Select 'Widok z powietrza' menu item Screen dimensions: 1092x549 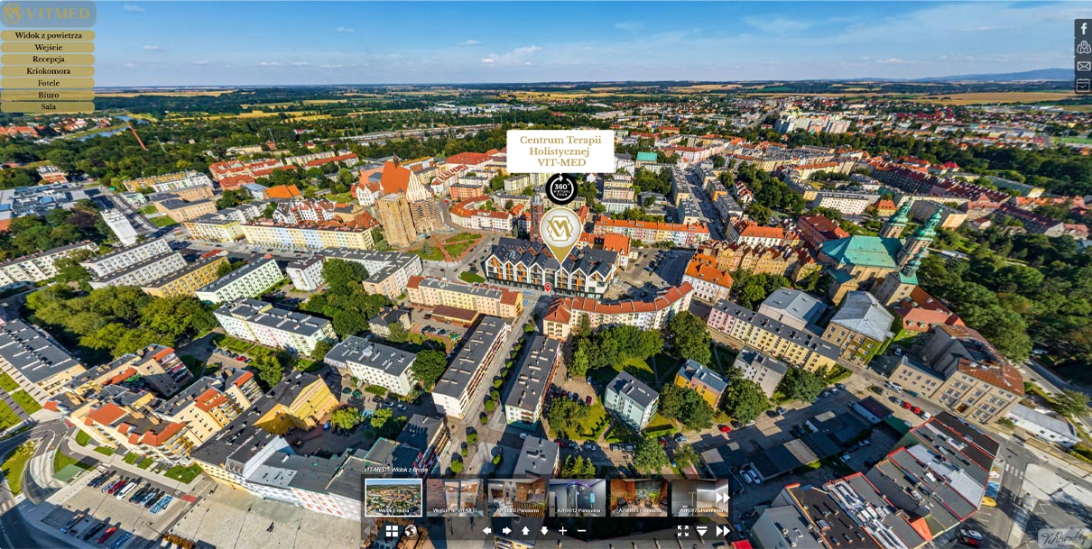point(48,35)
